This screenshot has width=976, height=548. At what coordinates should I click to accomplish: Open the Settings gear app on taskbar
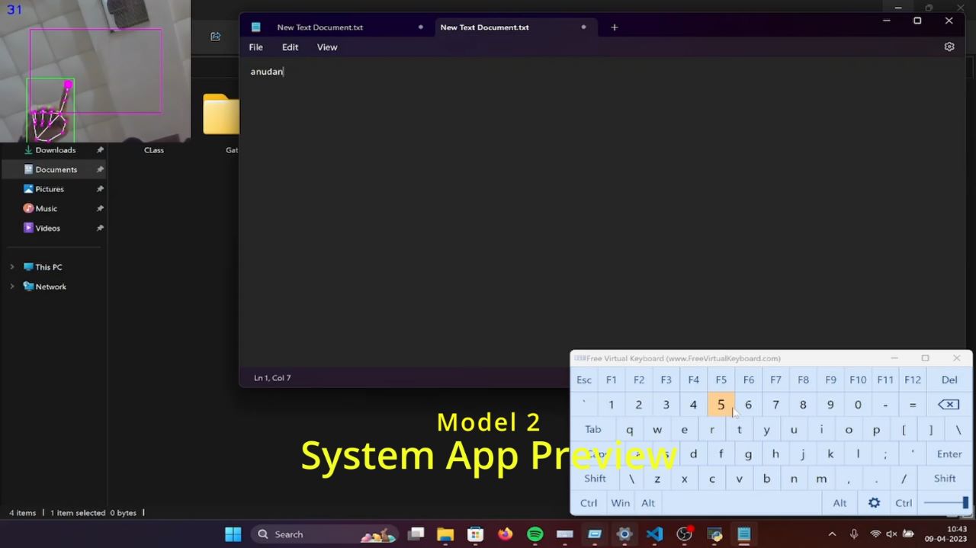(x=624, y=534)
